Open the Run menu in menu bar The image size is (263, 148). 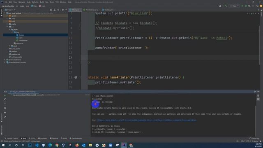47,2
